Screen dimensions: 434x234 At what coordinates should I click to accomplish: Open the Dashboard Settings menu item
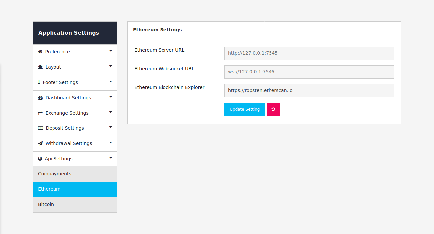(x=75, y=98)
